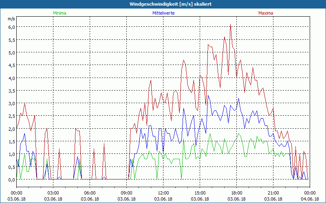Click the 4,0 y-axis value
The height and width of the screenshot is (203, 326).
[x=12, y=78]
